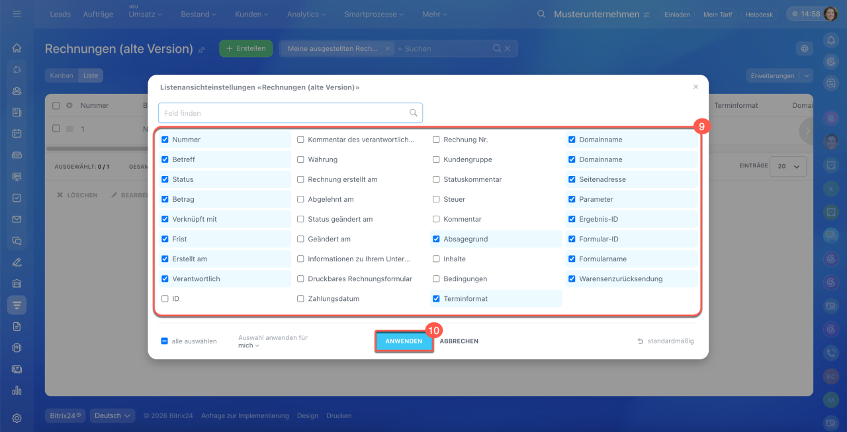Open the mail envelope icon in sidebar
Screen dimensions: 847x432
pyautogui.click(x=17, y=219)
